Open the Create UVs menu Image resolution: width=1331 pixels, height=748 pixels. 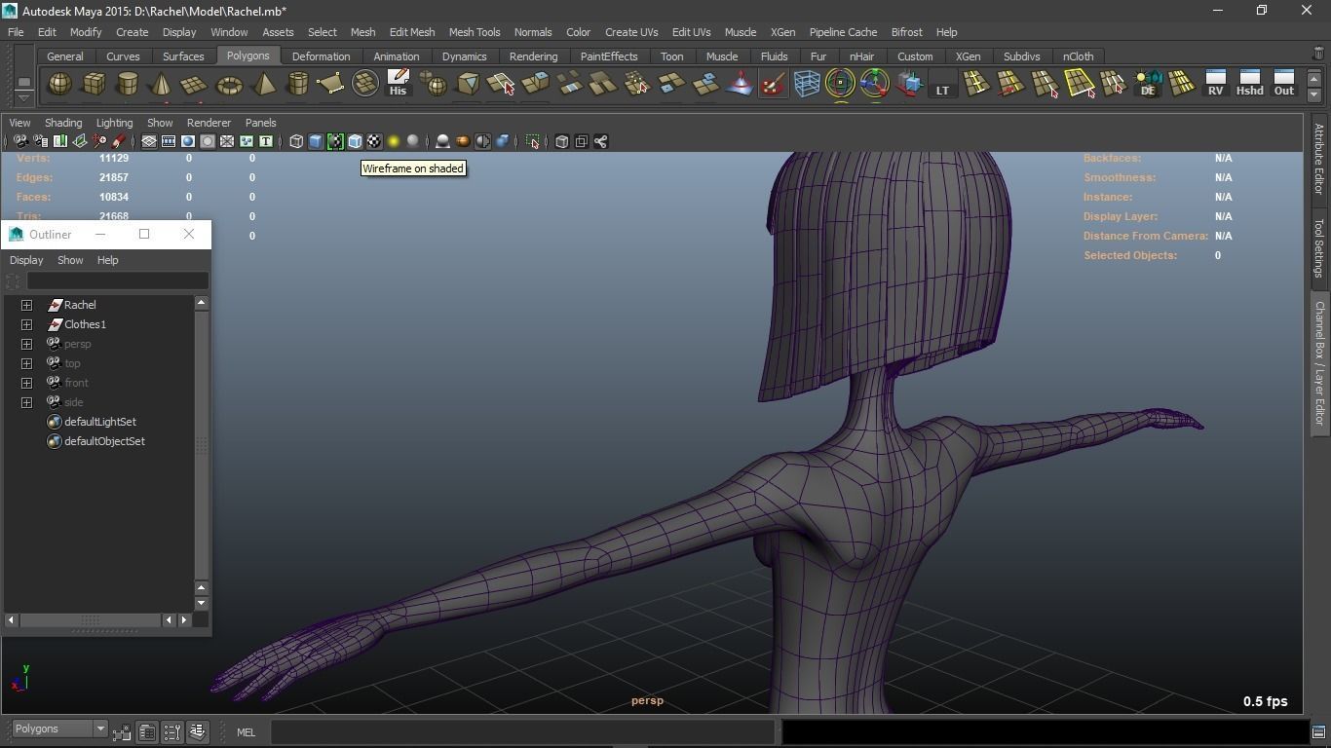pyautogui.click(x=631, y=32)
